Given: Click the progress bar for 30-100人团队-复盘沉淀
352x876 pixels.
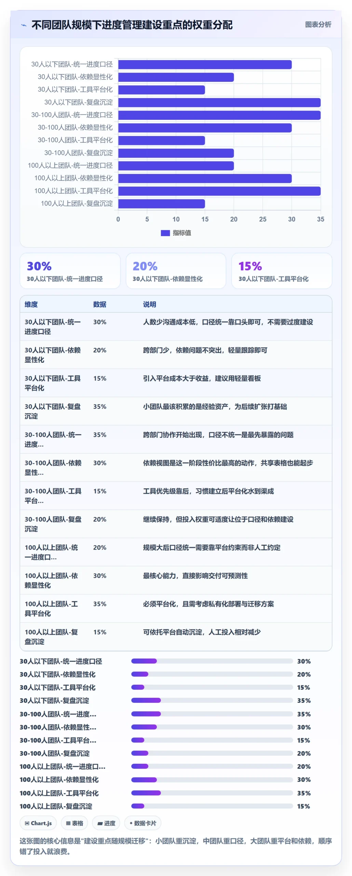Looking at the screenshot, I should click(212, 753).
